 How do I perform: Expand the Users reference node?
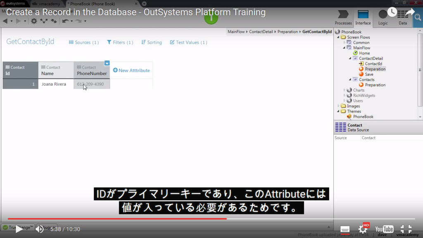click(344, 101)
